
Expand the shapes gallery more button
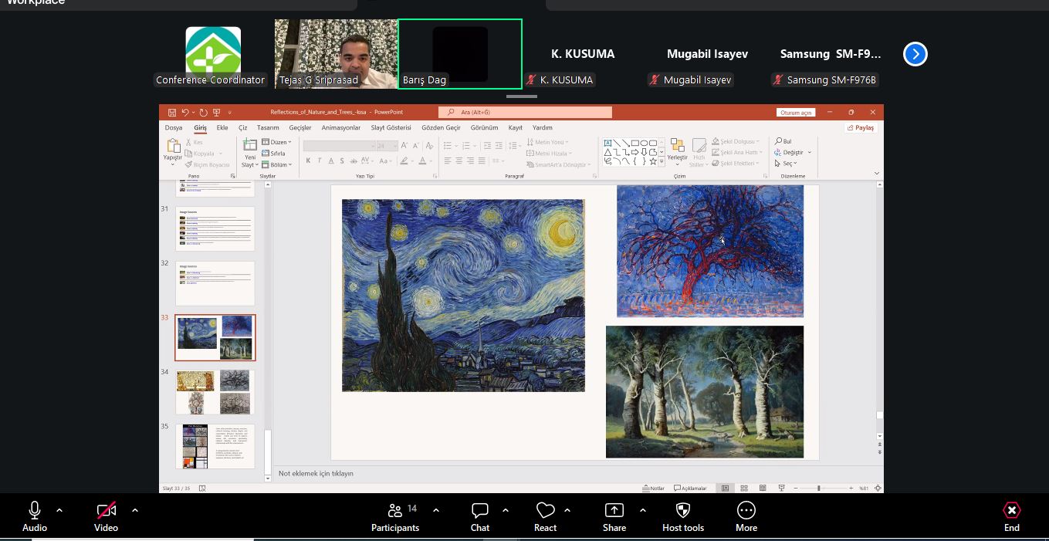[662, 161]
